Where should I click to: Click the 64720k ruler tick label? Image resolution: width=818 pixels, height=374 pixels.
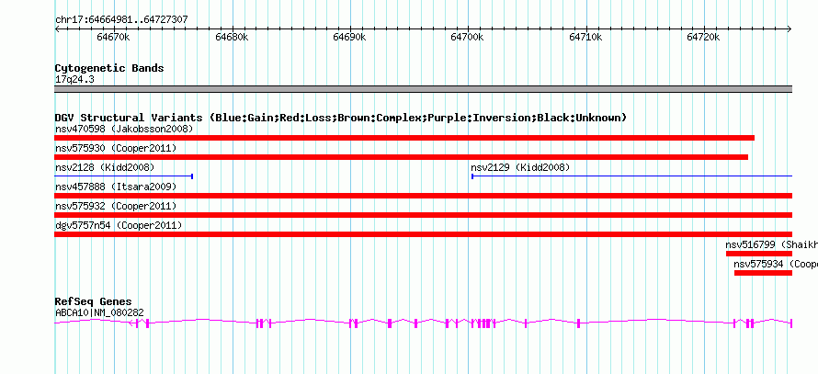pyautogui.click(x=704, y=38)
